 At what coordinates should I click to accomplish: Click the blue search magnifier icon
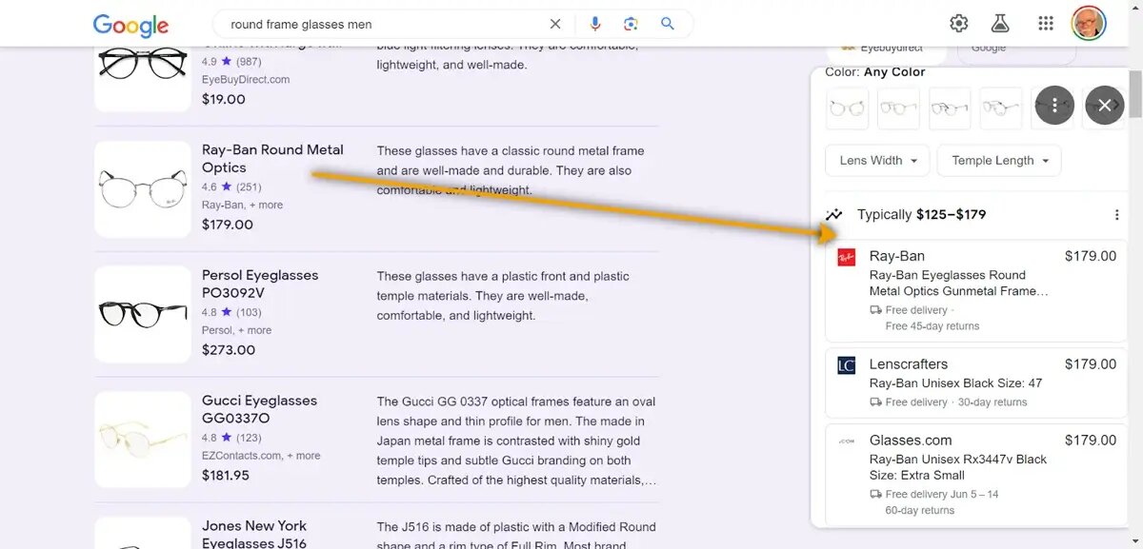click(668, 24)
